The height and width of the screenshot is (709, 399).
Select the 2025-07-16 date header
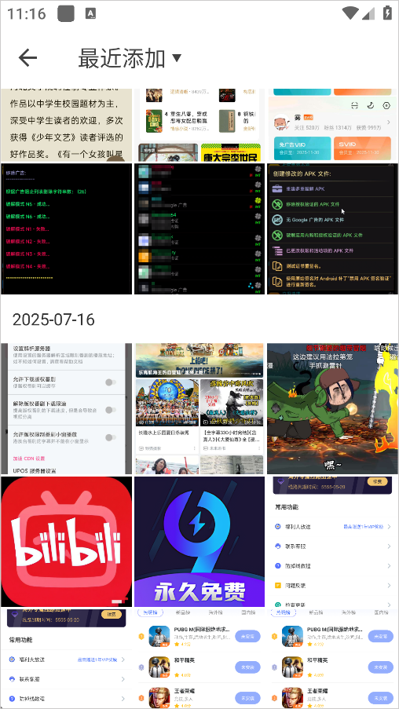(53, 320)
